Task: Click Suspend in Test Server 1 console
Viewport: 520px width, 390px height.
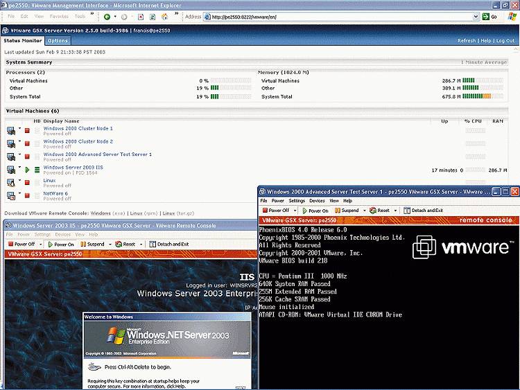Action: tap(347, 211)
